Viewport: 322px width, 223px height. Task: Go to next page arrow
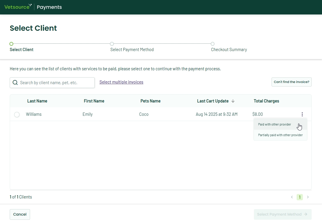[308, 197]
